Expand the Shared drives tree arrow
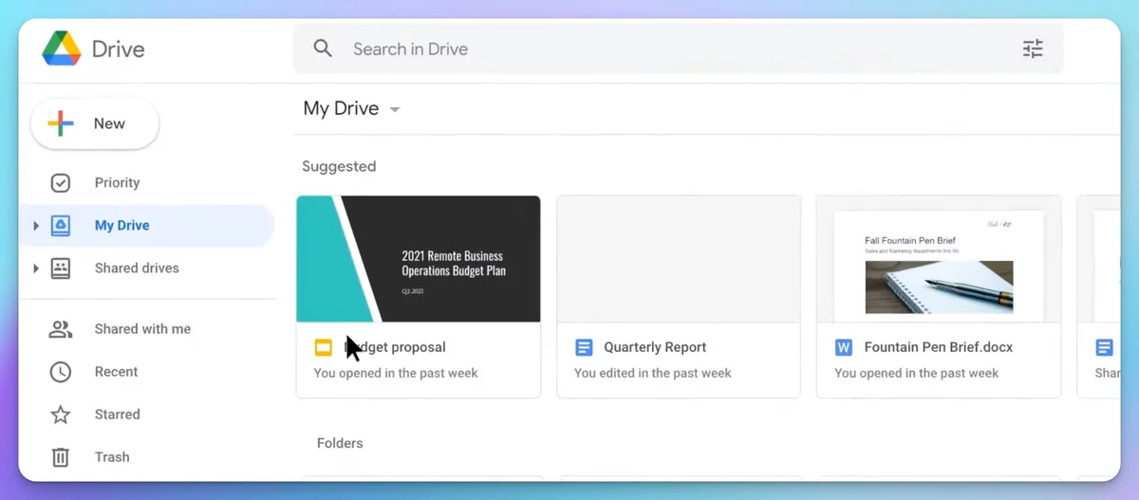1139x500 pixels. [x=36, y=269]
